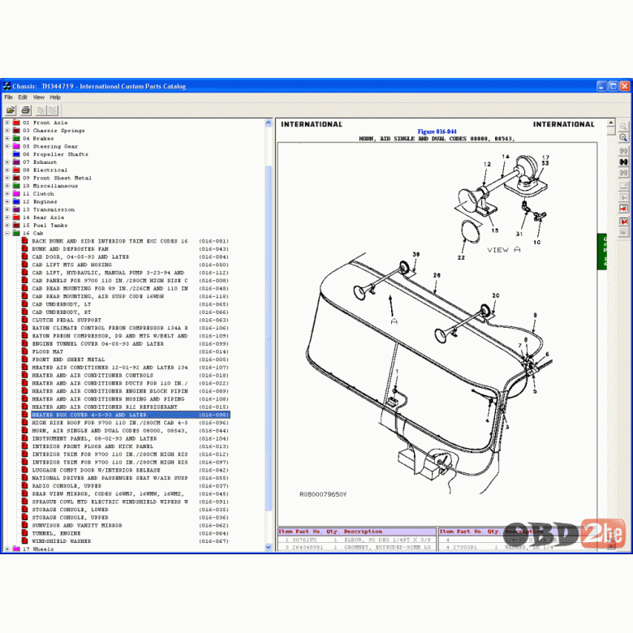This screenshot has height=633, width=633.
Task: Click the red right-arrow page icon
Action: click(623, 209)
